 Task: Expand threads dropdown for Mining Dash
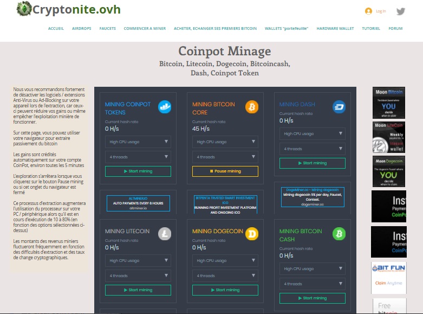[x=313, y=149]
